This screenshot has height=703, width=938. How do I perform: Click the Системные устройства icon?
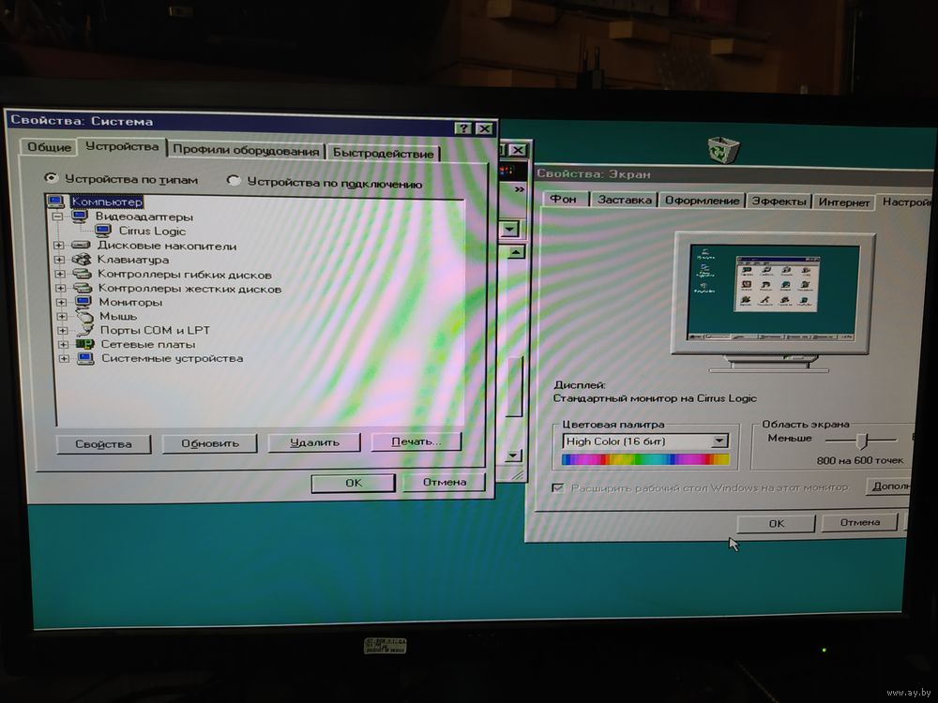tap(85, 359)
